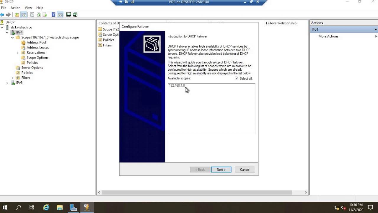378x213 pixels.
Task: Expand the More Actions submenu arrow
Action: (x=376, y=36)
